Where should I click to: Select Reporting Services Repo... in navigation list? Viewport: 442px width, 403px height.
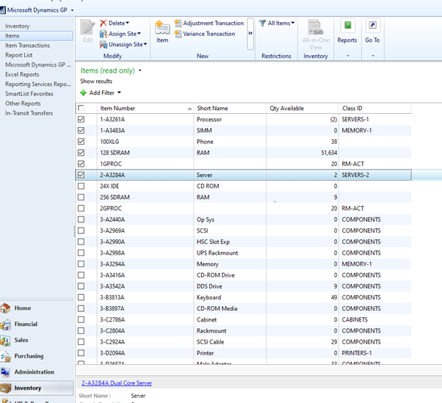pos(38,84)
